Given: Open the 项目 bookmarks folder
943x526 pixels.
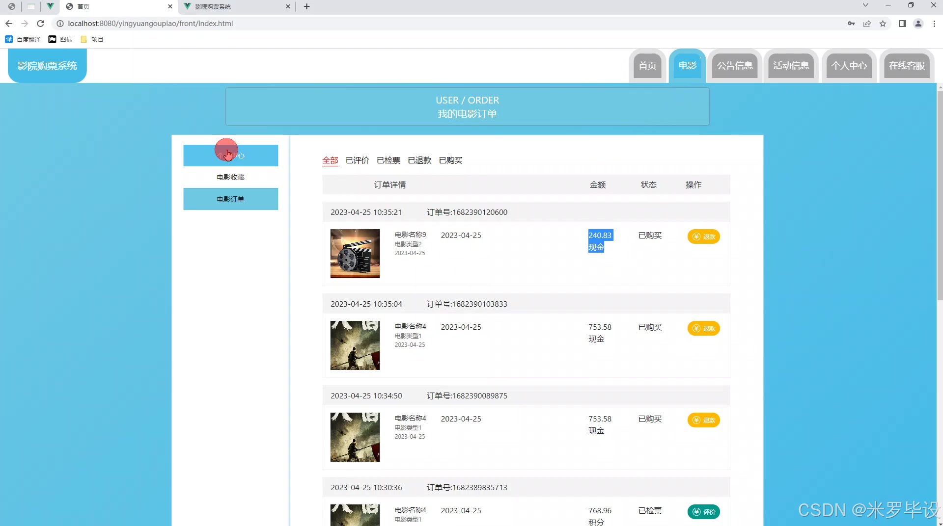Looking at the screenshot, I should [x=92, y=39].
